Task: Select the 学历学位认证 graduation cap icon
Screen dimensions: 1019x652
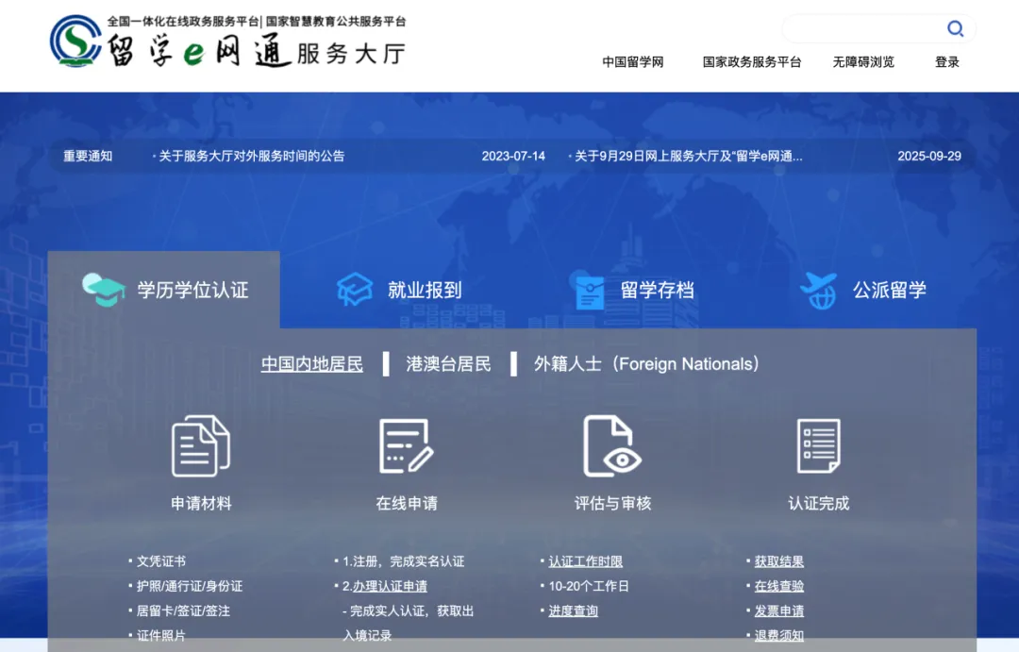Action: point(104,290)
